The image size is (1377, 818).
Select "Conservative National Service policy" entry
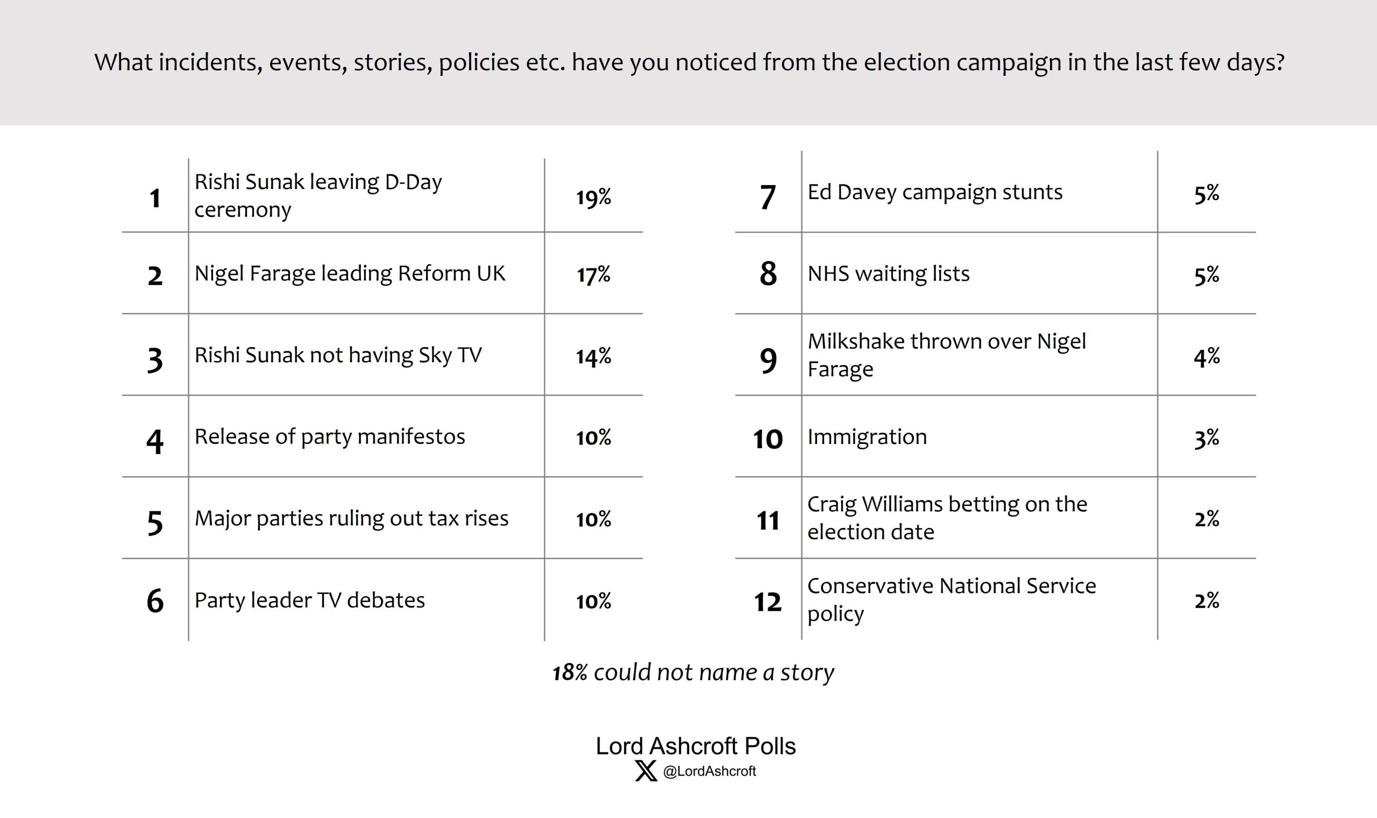pyautogui.click(x=951, y=599)
